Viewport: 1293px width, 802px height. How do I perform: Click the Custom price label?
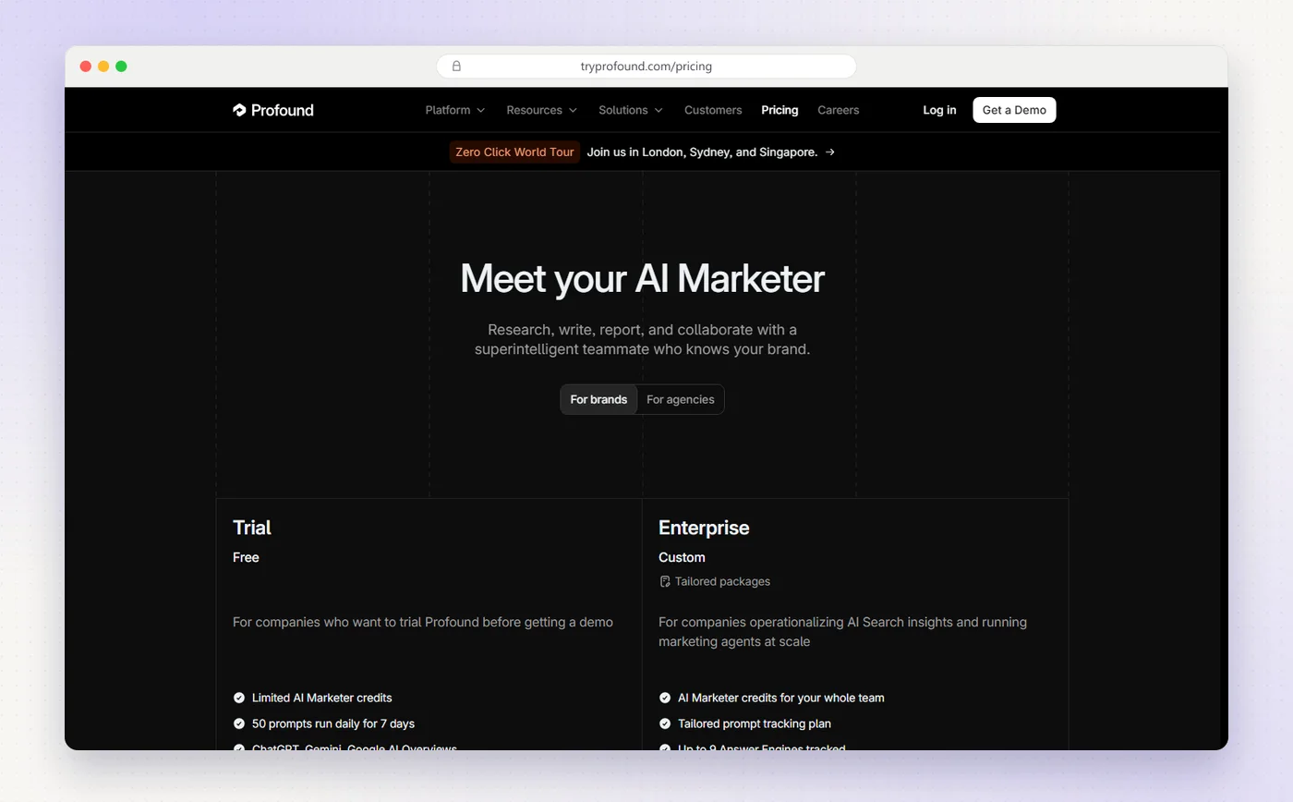point(682,557)
